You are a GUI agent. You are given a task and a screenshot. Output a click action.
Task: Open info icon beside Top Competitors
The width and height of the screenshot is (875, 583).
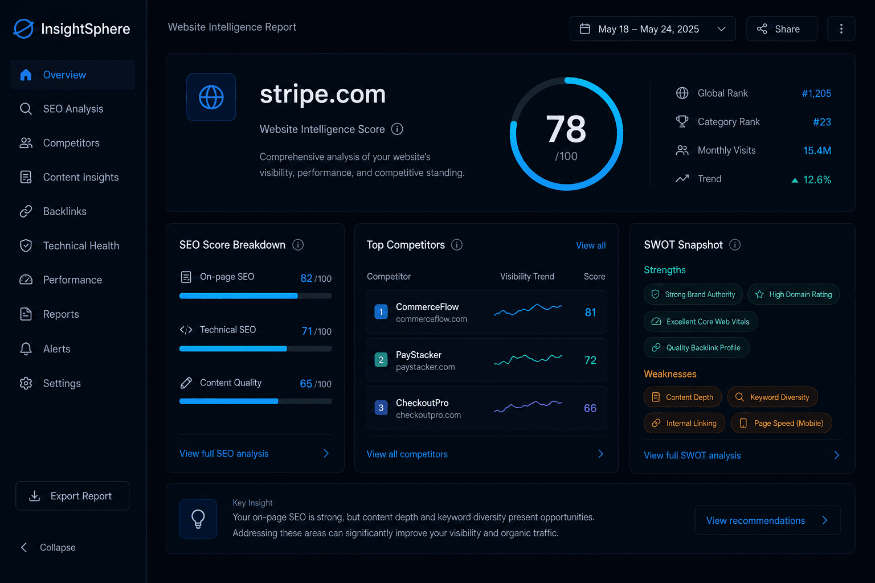coord(457,245)
